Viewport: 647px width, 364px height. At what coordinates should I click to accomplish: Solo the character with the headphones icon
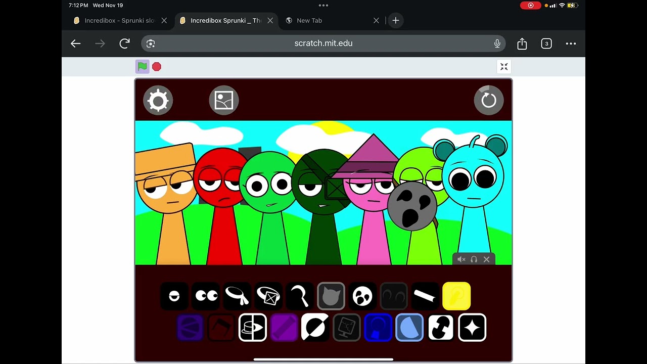pyautogui.click(x=474, y=259)
